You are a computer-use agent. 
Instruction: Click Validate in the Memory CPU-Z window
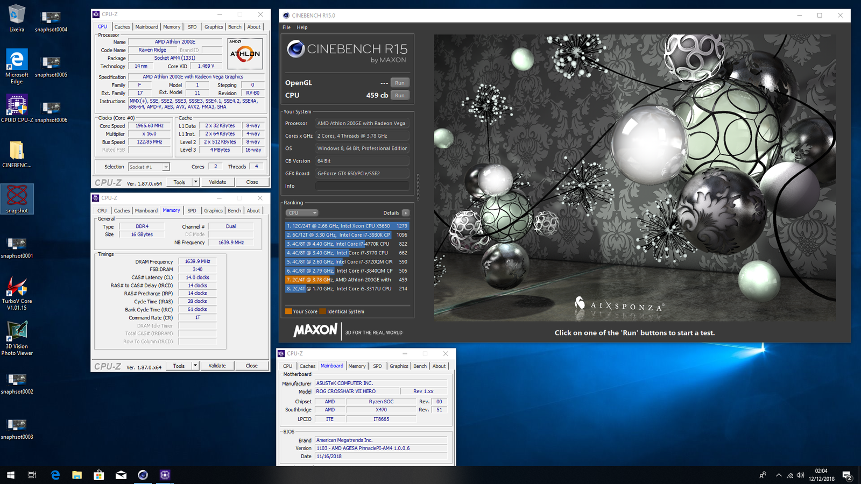coord(217,366)
